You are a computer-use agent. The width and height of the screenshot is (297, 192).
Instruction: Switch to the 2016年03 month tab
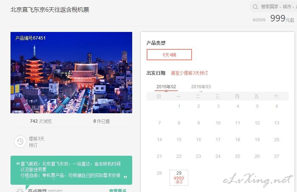point(201,87)
